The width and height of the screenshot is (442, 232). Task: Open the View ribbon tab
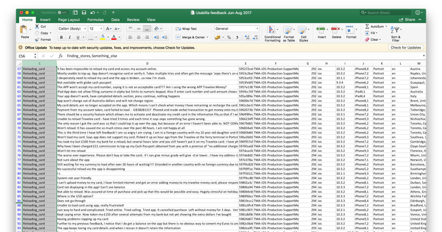point(151,20)
